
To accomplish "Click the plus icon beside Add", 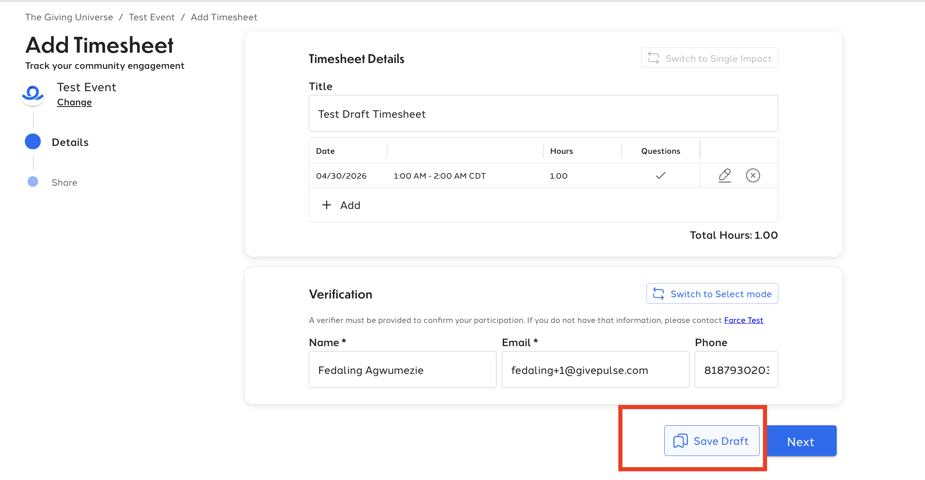I will coord(327,205).
